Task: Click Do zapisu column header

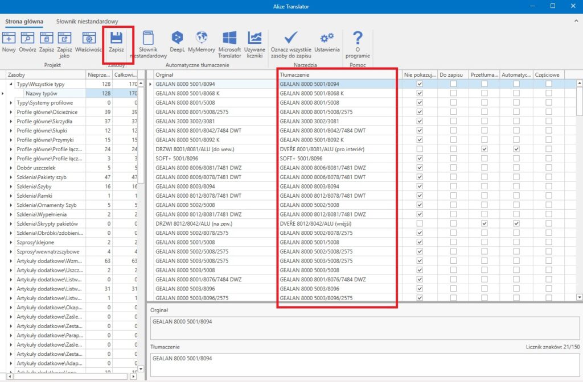Action: tap(451, 74)
